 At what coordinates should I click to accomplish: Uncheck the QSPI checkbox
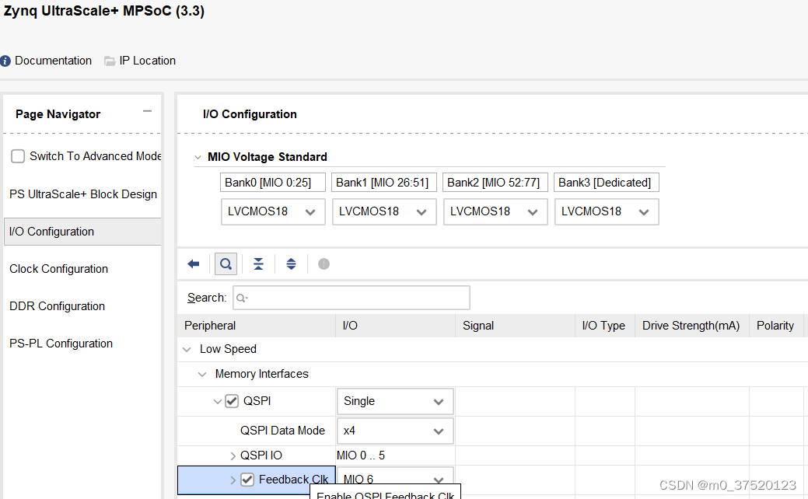(x=232, y=401)
